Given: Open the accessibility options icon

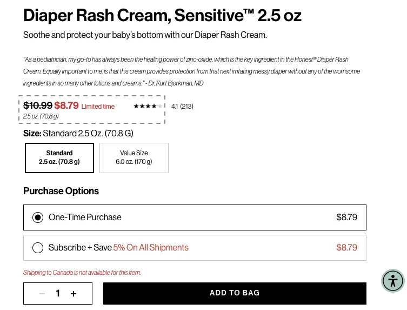Looking at the screenshot, I should (x=393, y=281).
